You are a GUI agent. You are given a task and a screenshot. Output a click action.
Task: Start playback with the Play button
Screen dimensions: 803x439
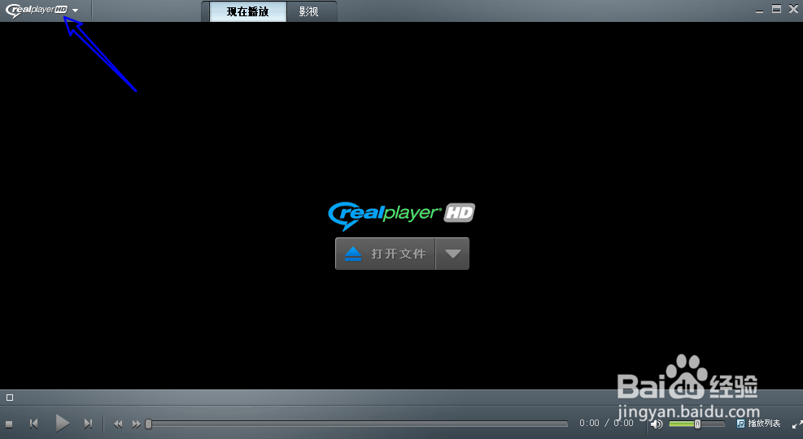62,423
